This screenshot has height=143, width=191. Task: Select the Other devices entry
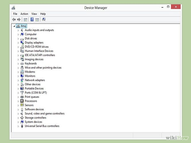point(32,84)
